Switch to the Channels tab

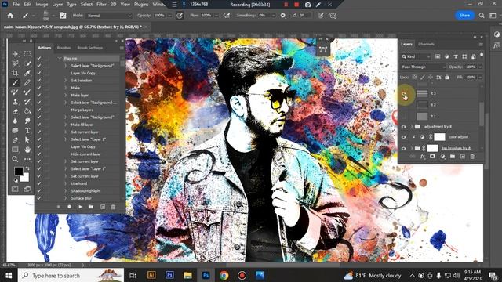[x=426, y=44]
